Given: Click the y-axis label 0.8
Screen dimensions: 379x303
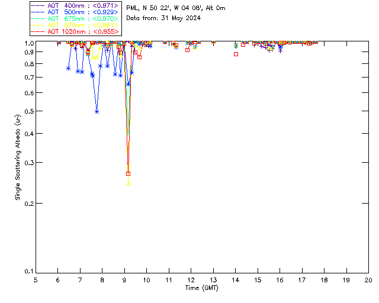Looking at the screenshot, I should [29, 64].
